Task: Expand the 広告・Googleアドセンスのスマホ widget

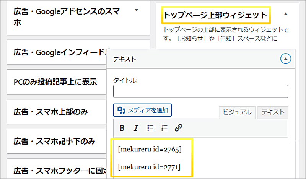Action: 137,10
